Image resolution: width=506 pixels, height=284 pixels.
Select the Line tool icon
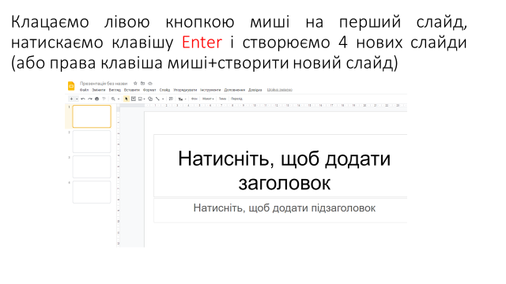coord(157,99)
